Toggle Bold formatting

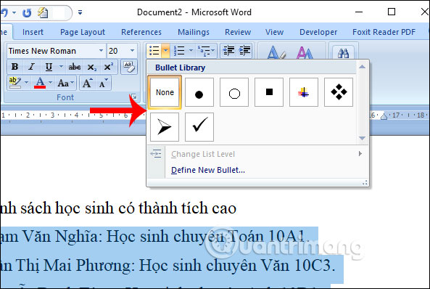pyautogui.click(x=15, y=67)
